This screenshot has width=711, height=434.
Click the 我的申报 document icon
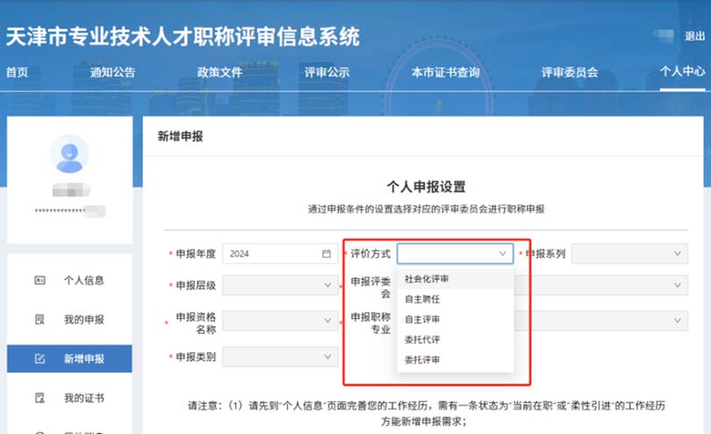pos(39,320)
